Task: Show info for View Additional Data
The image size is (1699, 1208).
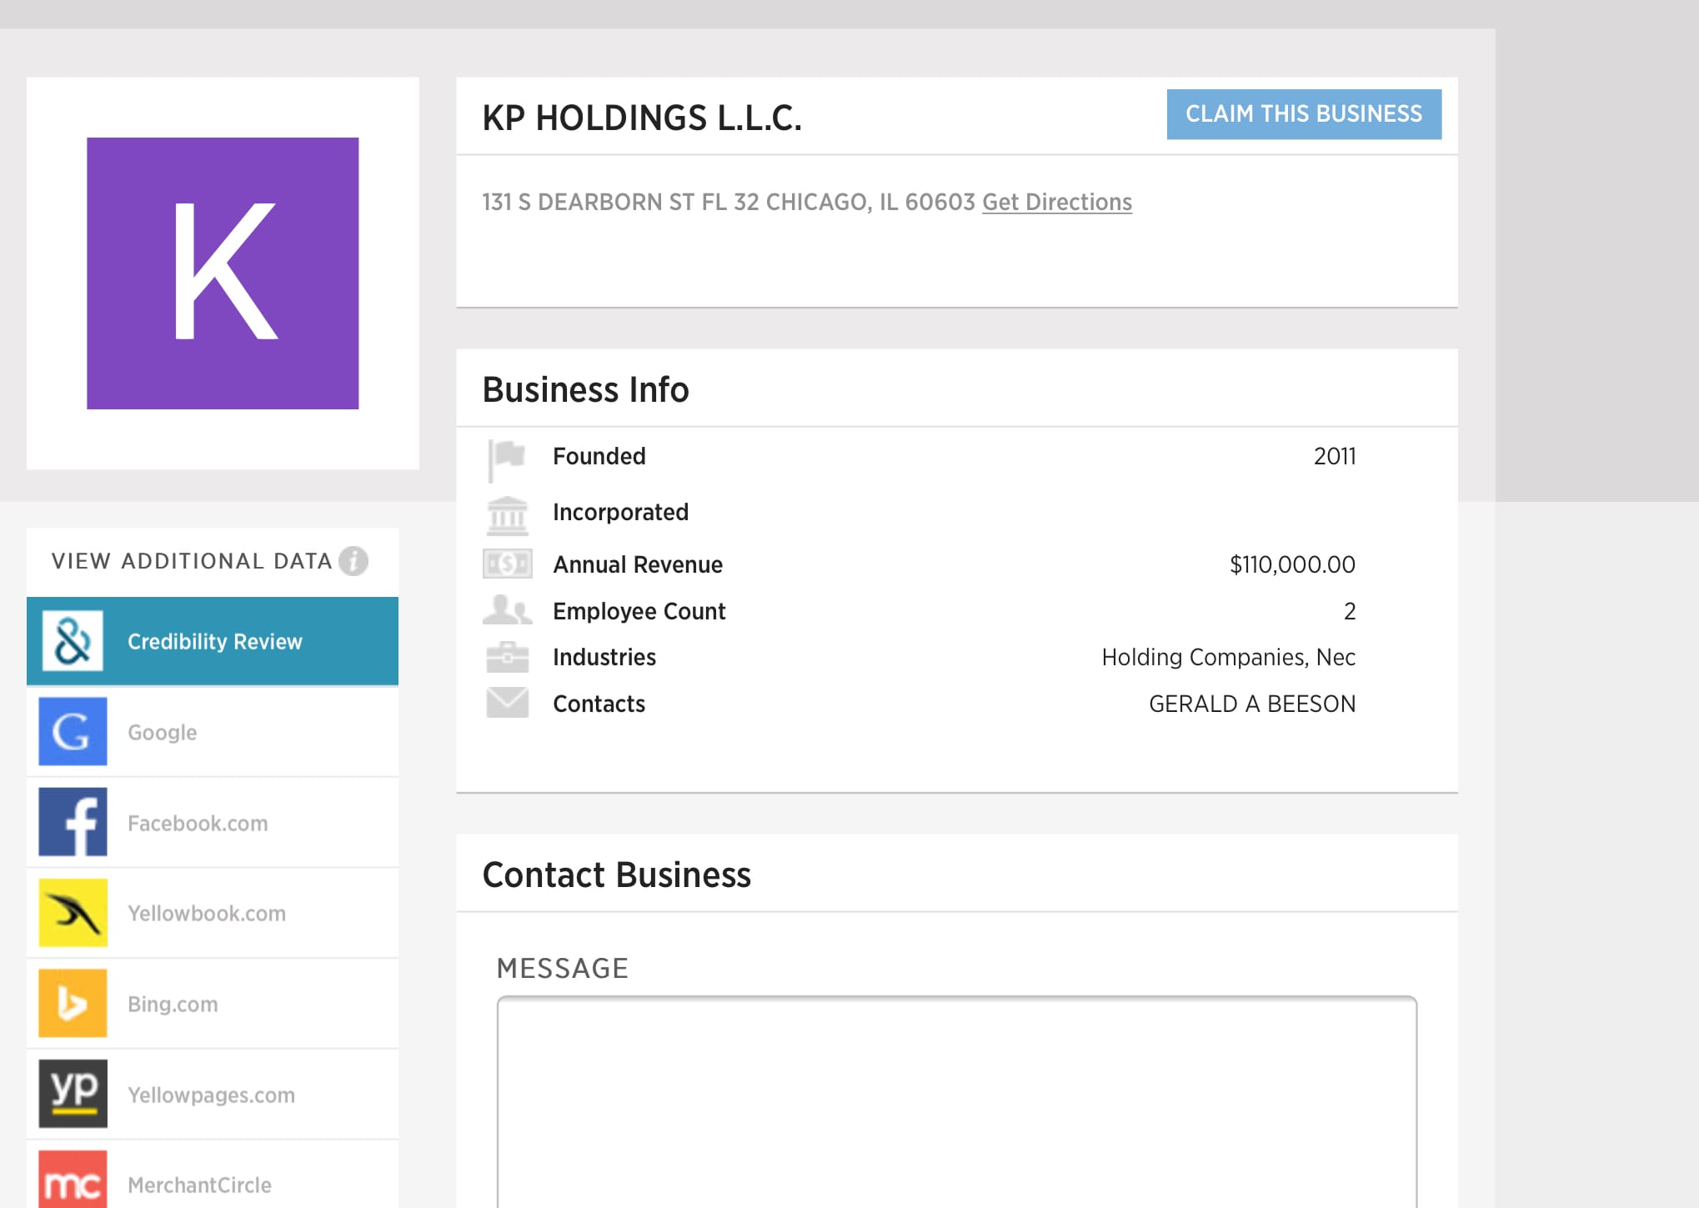Action: [x=353, y=561]
